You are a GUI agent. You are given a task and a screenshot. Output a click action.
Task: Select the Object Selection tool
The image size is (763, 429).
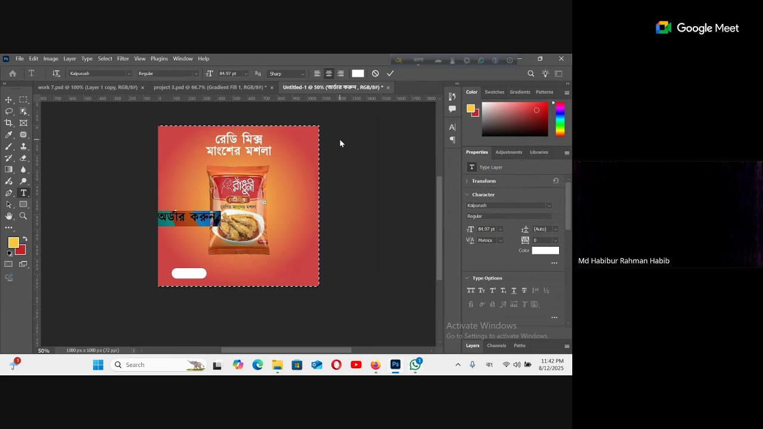[23, 111]
